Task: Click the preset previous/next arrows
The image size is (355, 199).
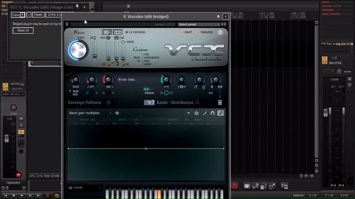Action: pyautogui.click(x=224, y=24)
